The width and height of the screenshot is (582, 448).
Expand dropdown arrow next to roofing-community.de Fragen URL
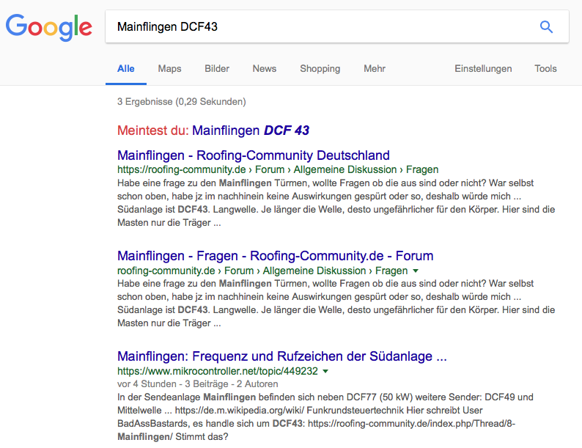coord(416,271)
